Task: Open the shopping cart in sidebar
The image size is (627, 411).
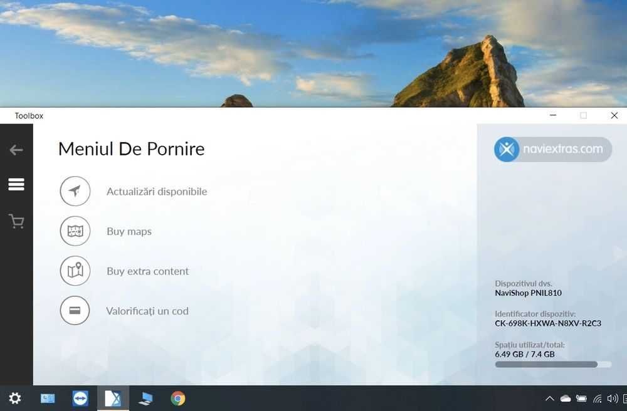Action: [x=16, y=221]
